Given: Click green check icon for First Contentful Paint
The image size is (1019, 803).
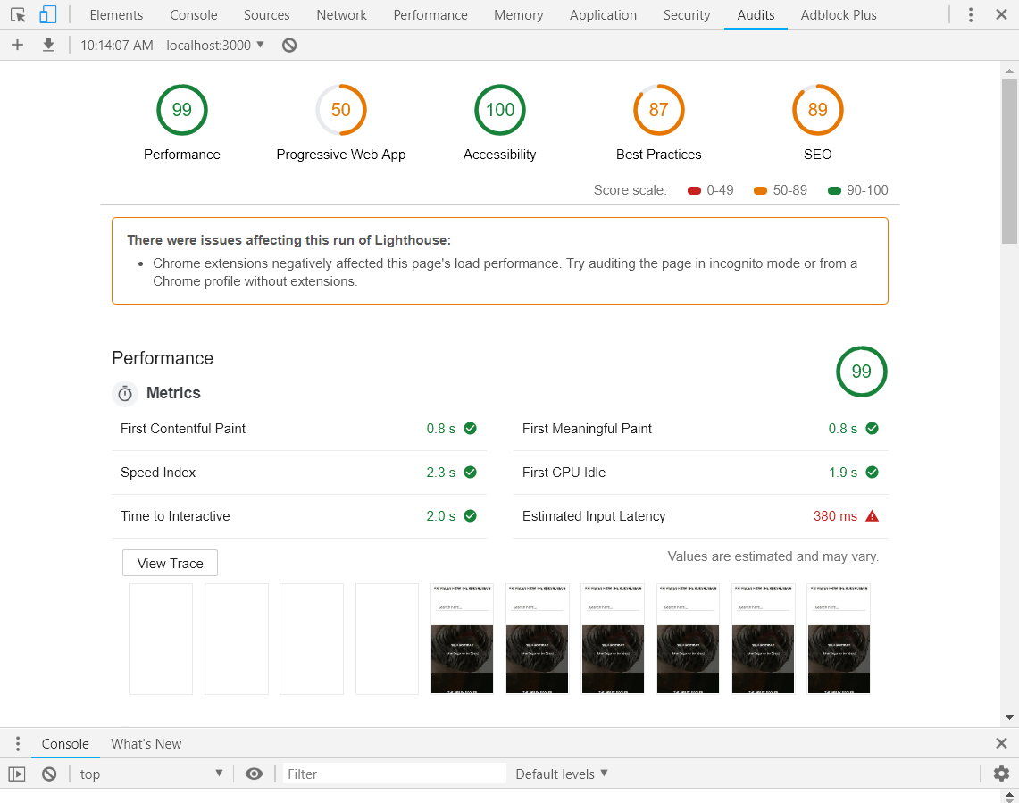Looking at the screenshot, I should click(471, 429).
